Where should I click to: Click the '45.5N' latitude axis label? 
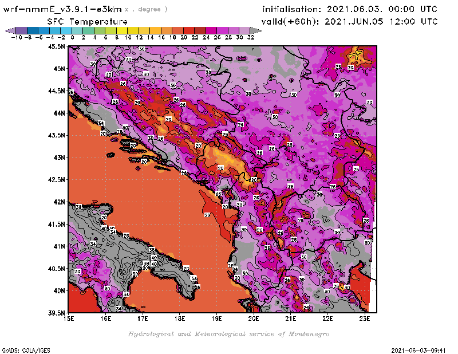tap(56, 46)
